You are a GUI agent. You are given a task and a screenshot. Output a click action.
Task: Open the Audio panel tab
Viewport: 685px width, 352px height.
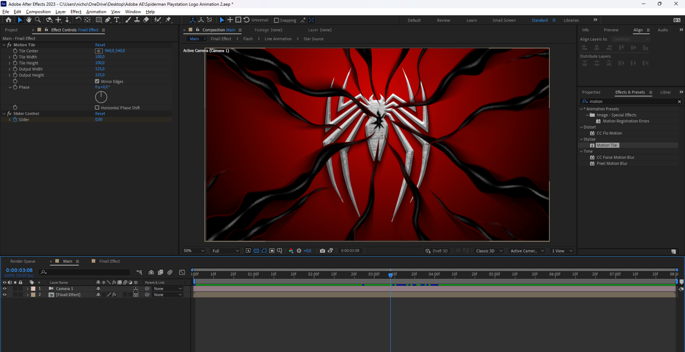[x=663, y=30]
